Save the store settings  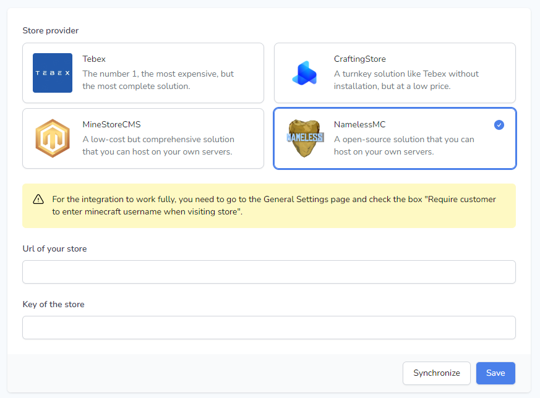[495, 373]
